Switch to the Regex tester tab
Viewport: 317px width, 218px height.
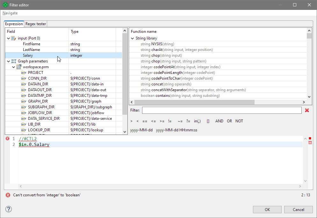(x=36, y=24)
